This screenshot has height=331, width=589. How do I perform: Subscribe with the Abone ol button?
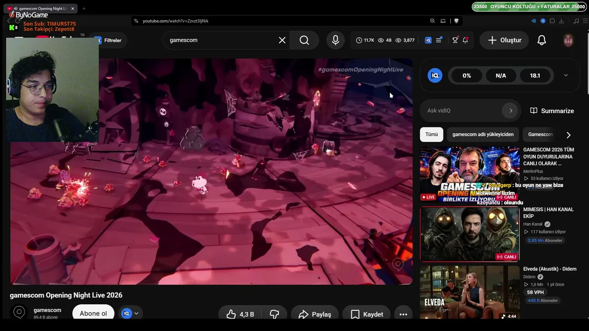(93, 314)
